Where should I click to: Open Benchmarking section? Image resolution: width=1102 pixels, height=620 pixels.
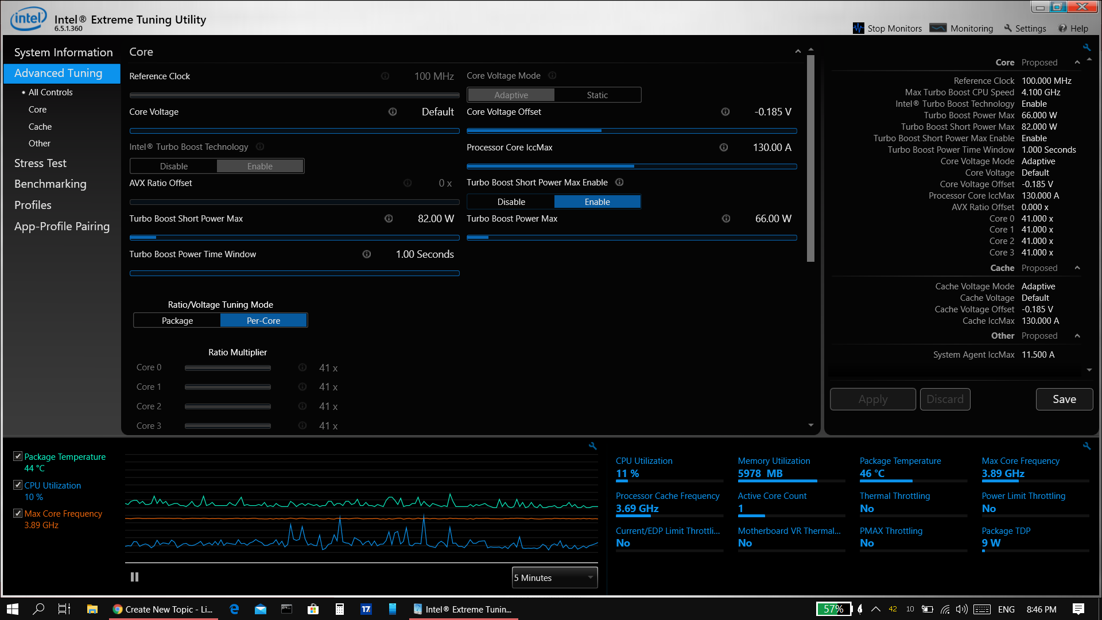51,184
